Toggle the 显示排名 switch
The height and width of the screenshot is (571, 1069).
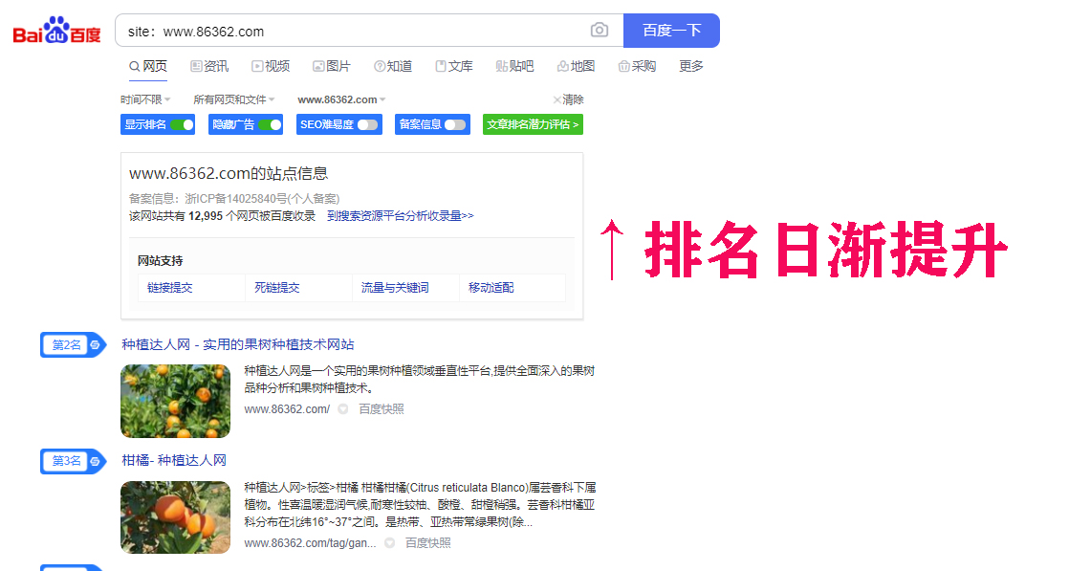click(x=182, y=124)
